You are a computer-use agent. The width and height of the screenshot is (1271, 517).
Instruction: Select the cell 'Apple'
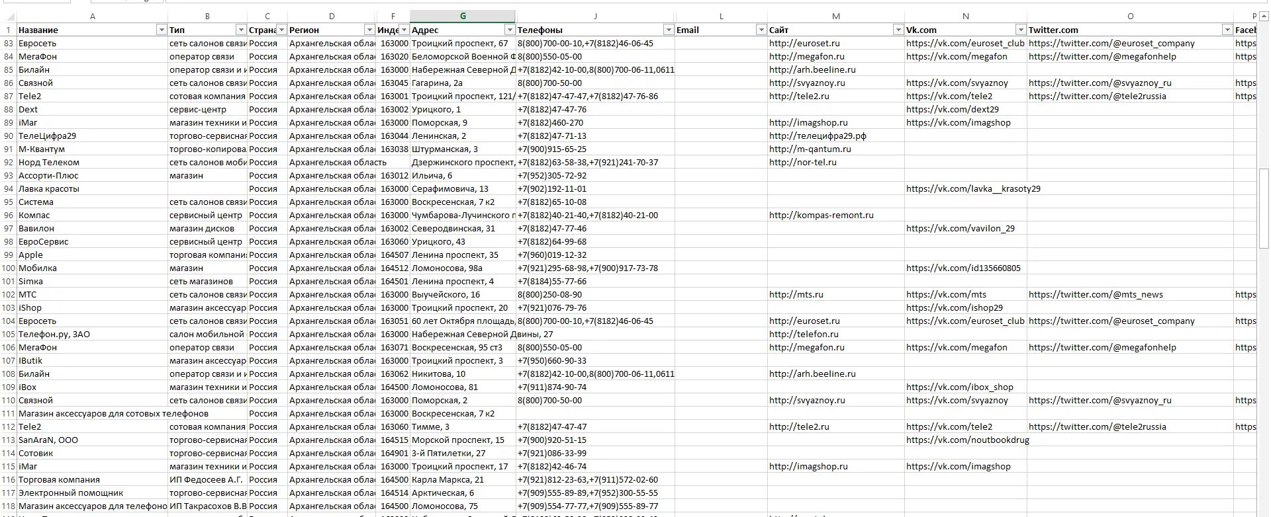92,255
